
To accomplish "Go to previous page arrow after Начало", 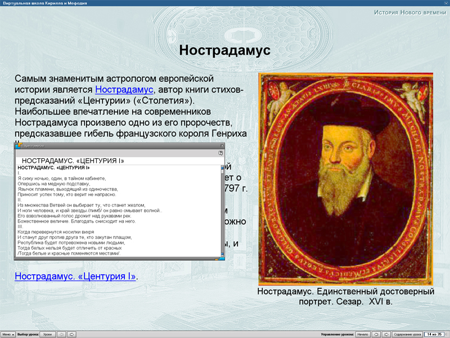I will (377, 334).
